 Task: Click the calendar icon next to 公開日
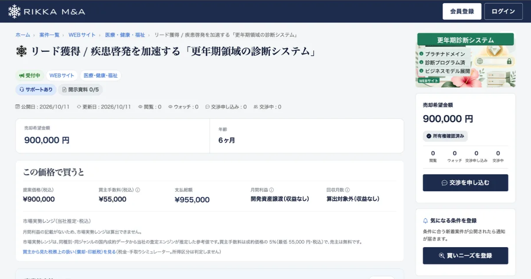pos(18,107)
